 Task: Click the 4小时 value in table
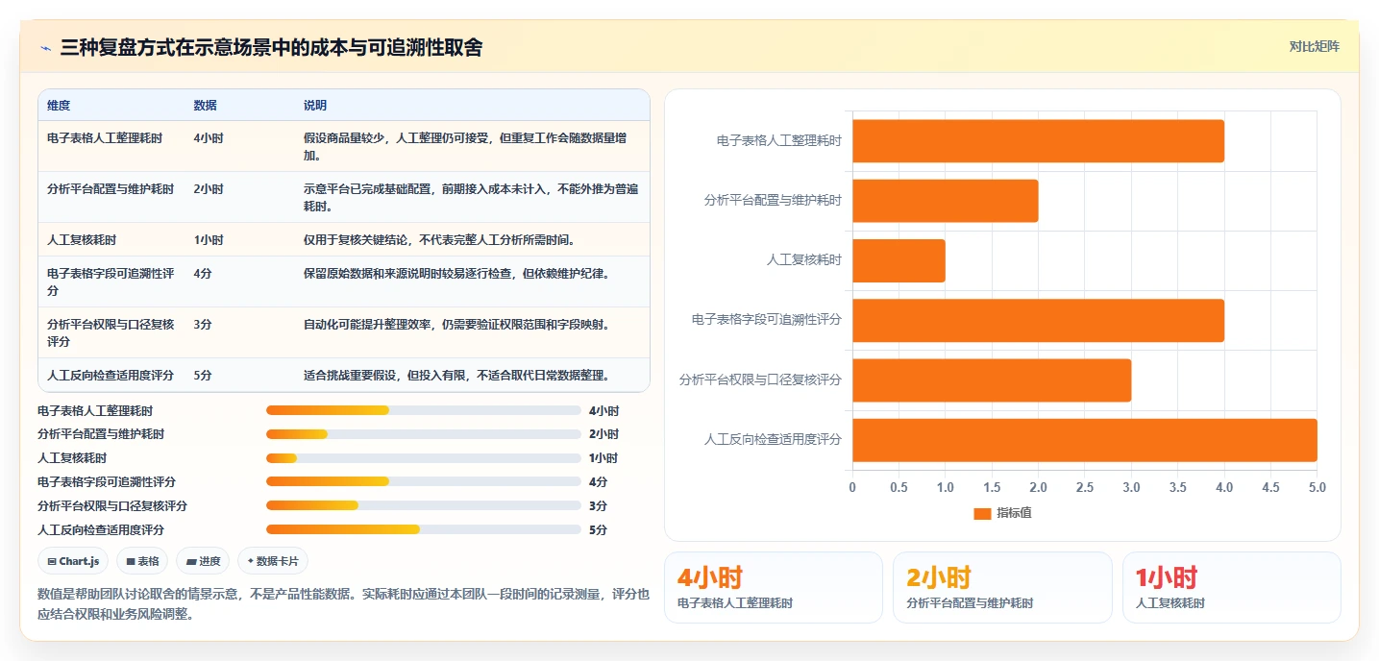pos(209,138)
